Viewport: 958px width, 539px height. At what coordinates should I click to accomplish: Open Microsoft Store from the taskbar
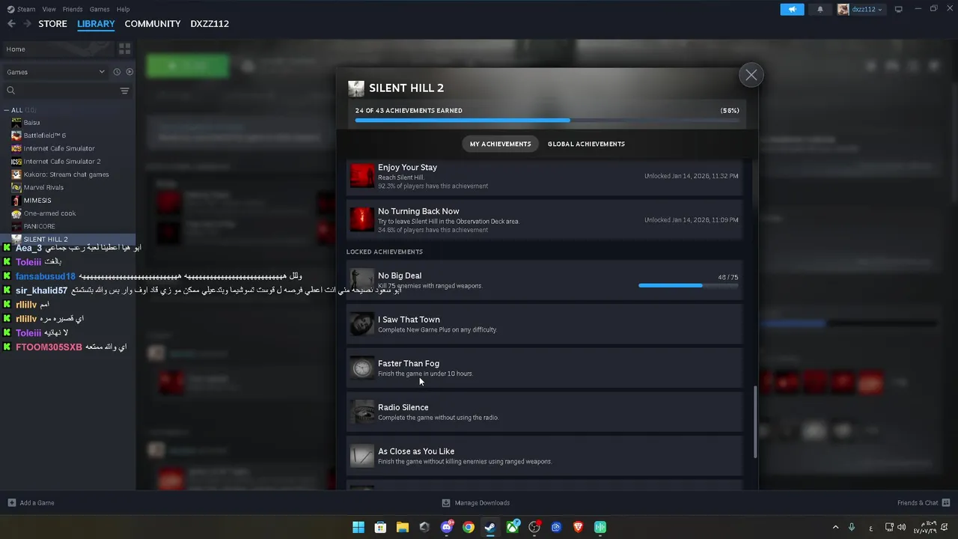[x=380, y=527]
